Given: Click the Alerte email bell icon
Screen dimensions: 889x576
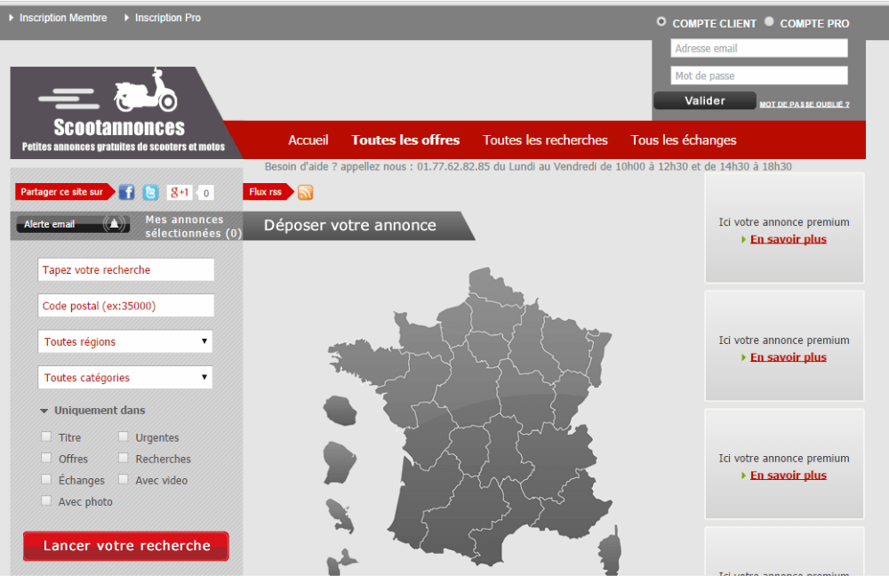Looking at the screenshot, I should pos(114,224).
